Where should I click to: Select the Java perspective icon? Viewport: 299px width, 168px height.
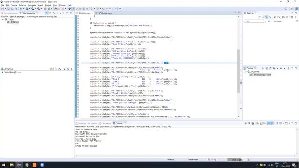pyautogui.click(x=296, y=9)
